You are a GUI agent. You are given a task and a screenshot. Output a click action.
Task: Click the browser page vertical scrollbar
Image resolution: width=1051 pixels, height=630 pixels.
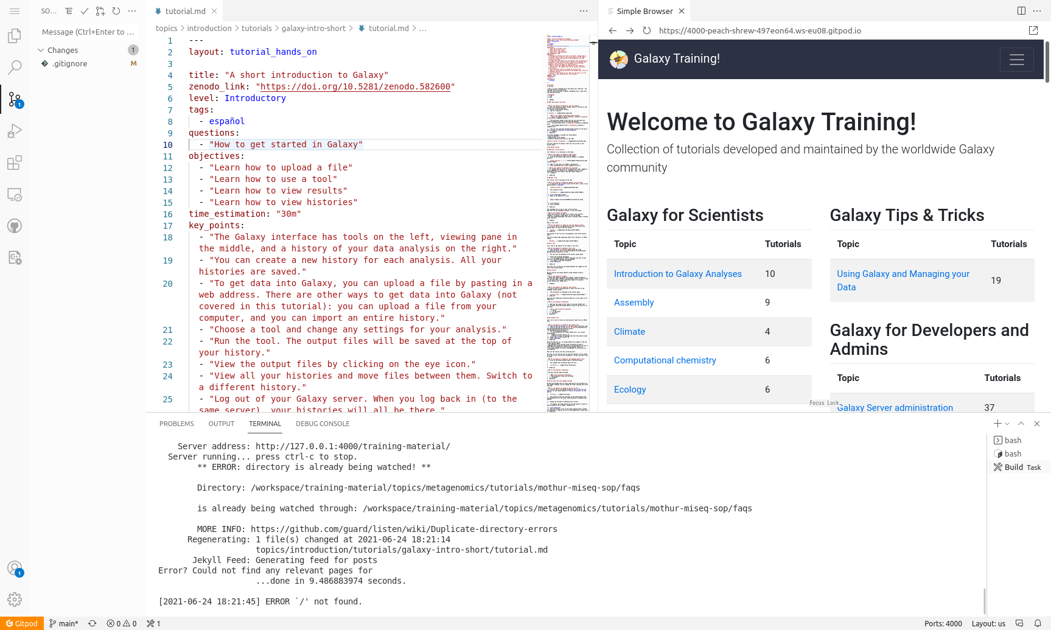point(1047,61)
